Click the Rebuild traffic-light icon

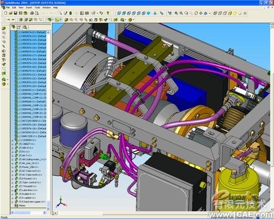[x=71, y=13]
